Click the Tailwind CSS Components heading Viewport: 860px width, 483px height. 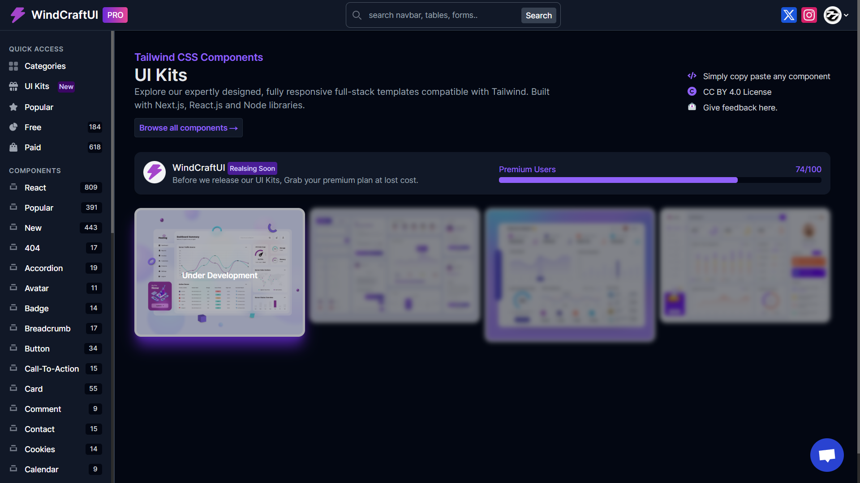pyautogui.click(x=199, y=57)
